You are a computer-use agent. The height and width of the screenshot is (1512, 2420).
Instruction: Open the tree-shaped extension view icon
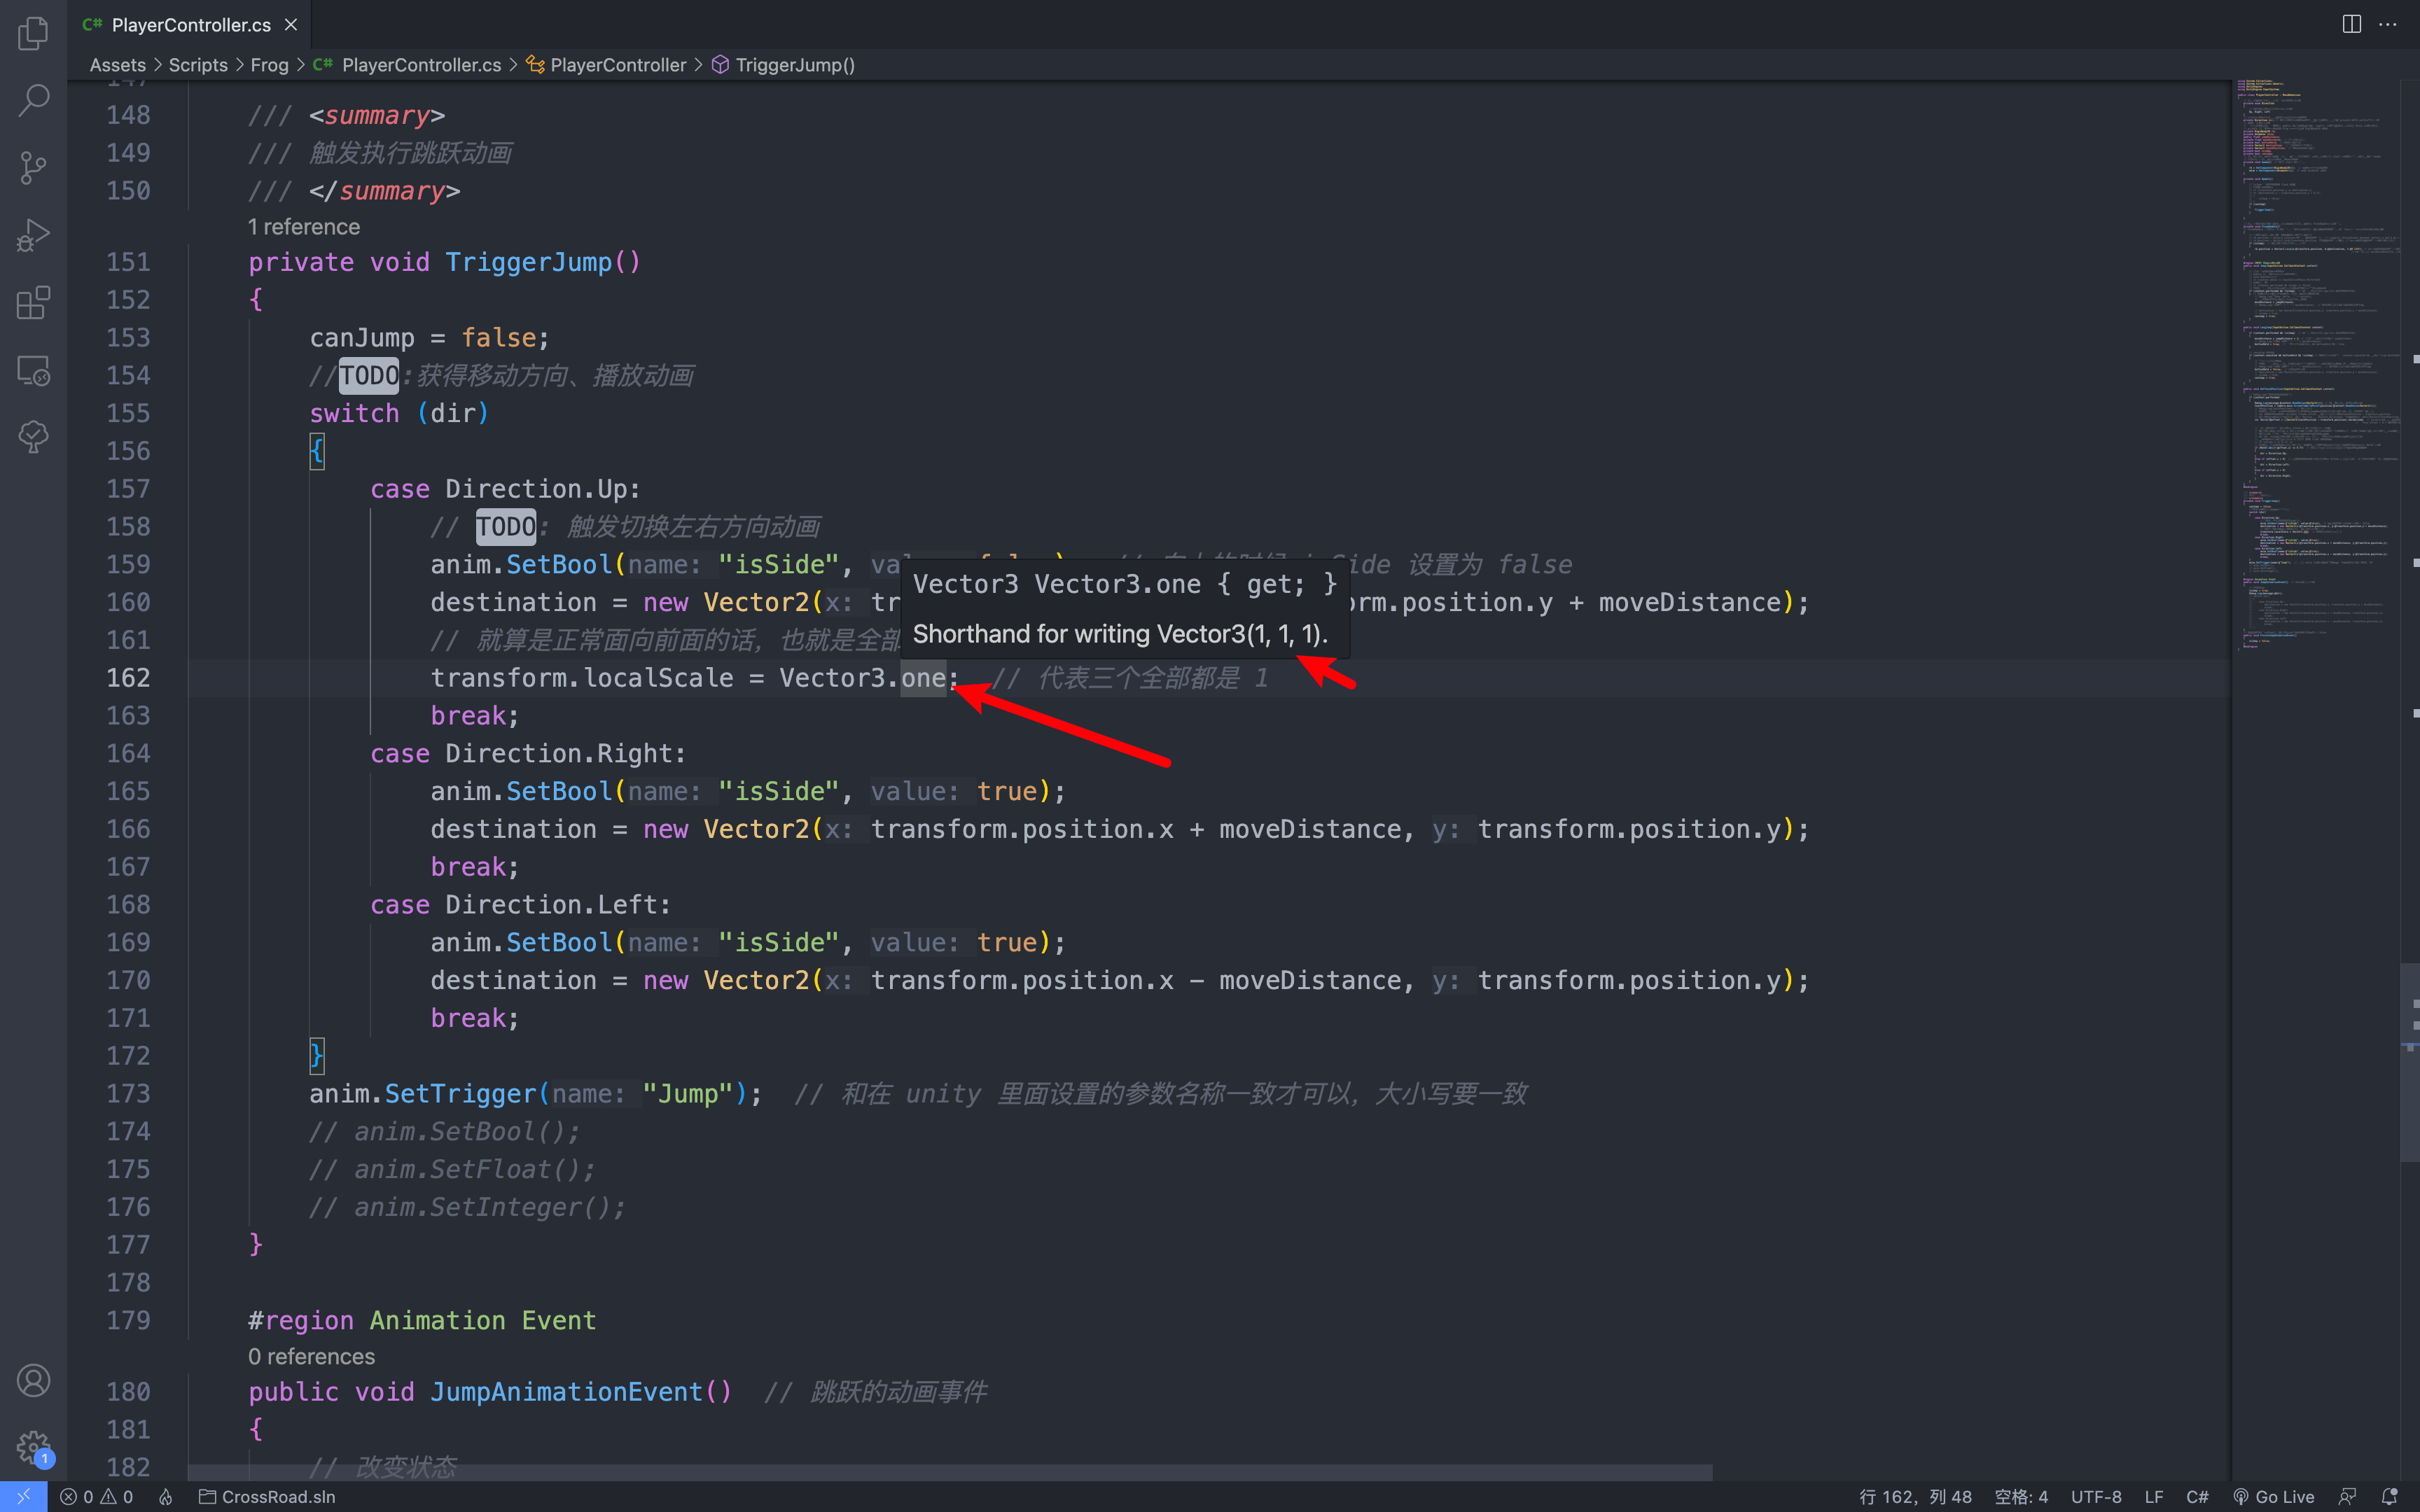33,437
